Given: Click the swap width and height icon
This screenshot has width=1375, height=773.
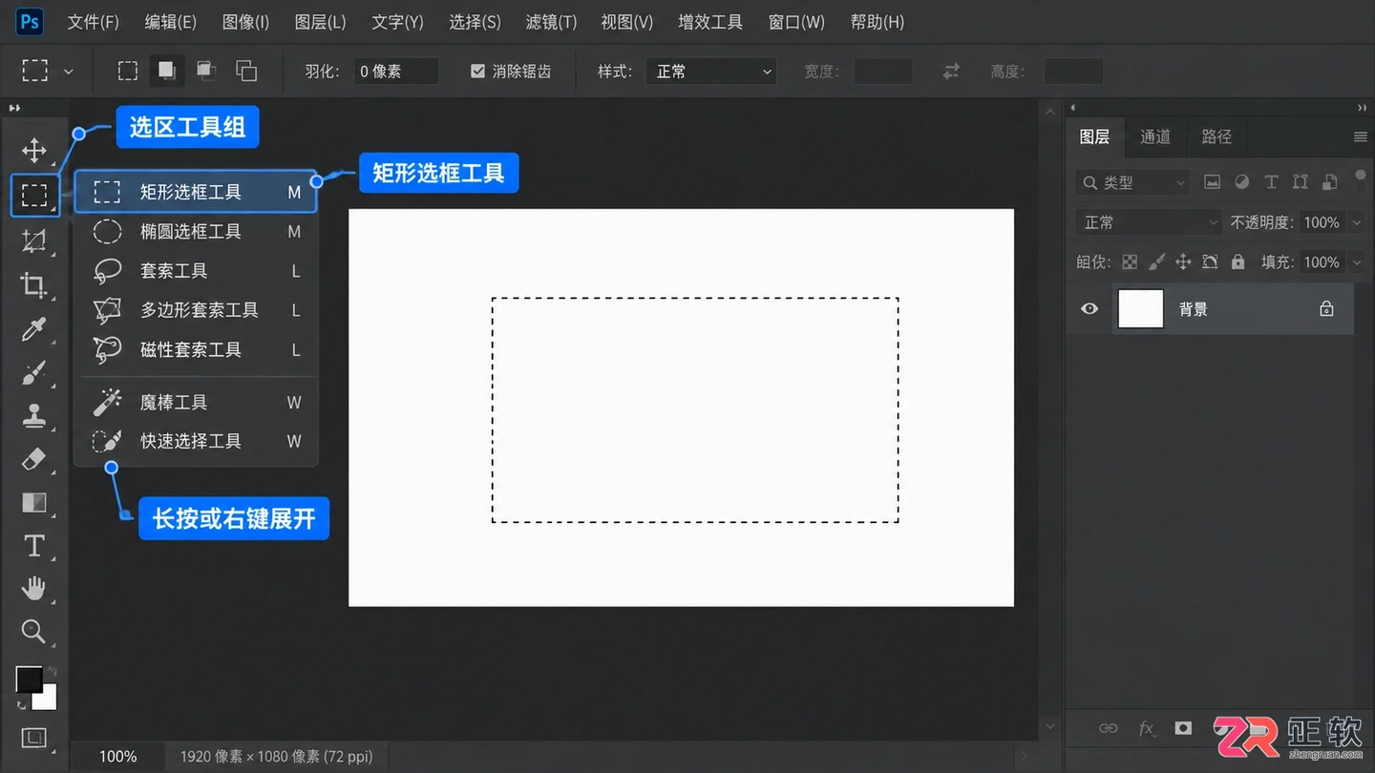Looking at the screenshot, I should tap(951, 71).
